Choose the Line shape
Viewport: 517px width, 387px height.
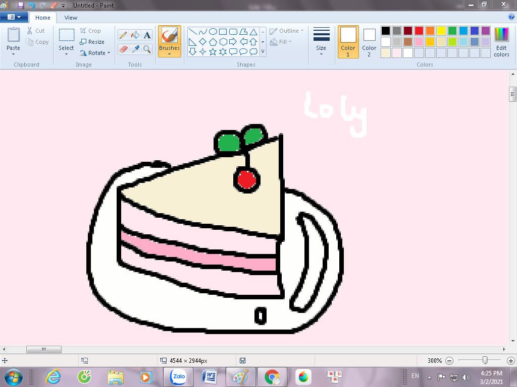pyautogui.click(x=193, y=32)
